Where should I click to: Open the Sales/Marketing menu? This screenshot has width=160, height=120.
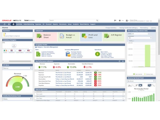tap(29, 24)
